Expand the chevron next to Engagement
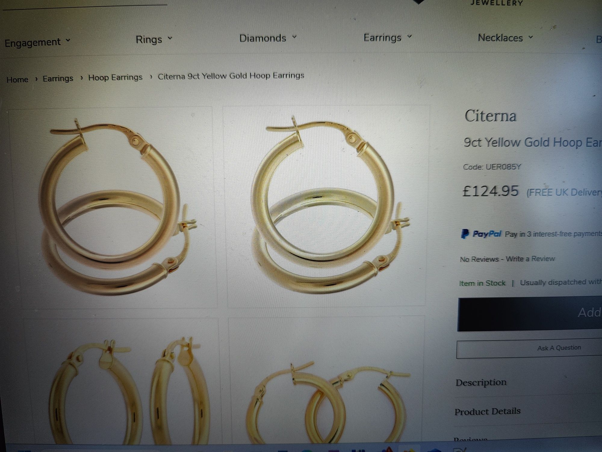The width and height of the screenshot is (602, 452). (x=68, y=40)
